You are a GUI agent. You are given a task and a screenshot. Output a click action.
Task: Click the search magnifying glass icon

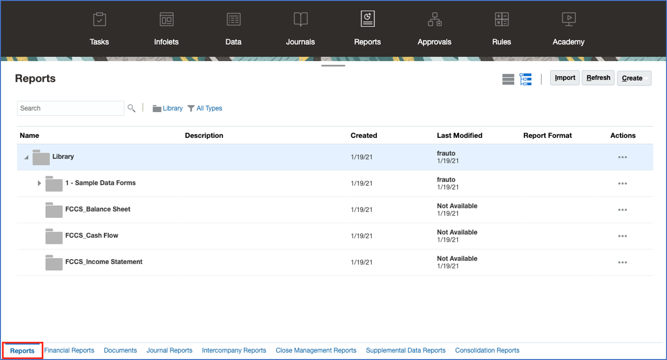[x=131, y=108]
